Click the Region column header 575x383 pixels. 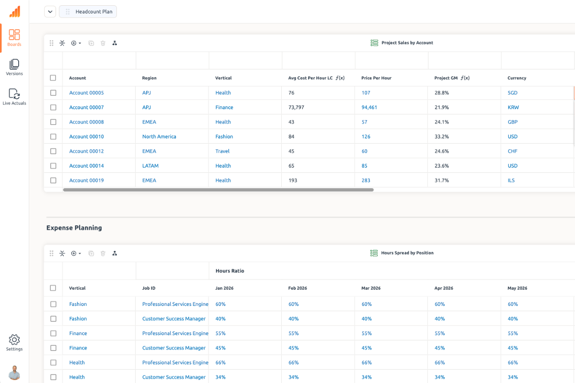click(x=149, y=78)
